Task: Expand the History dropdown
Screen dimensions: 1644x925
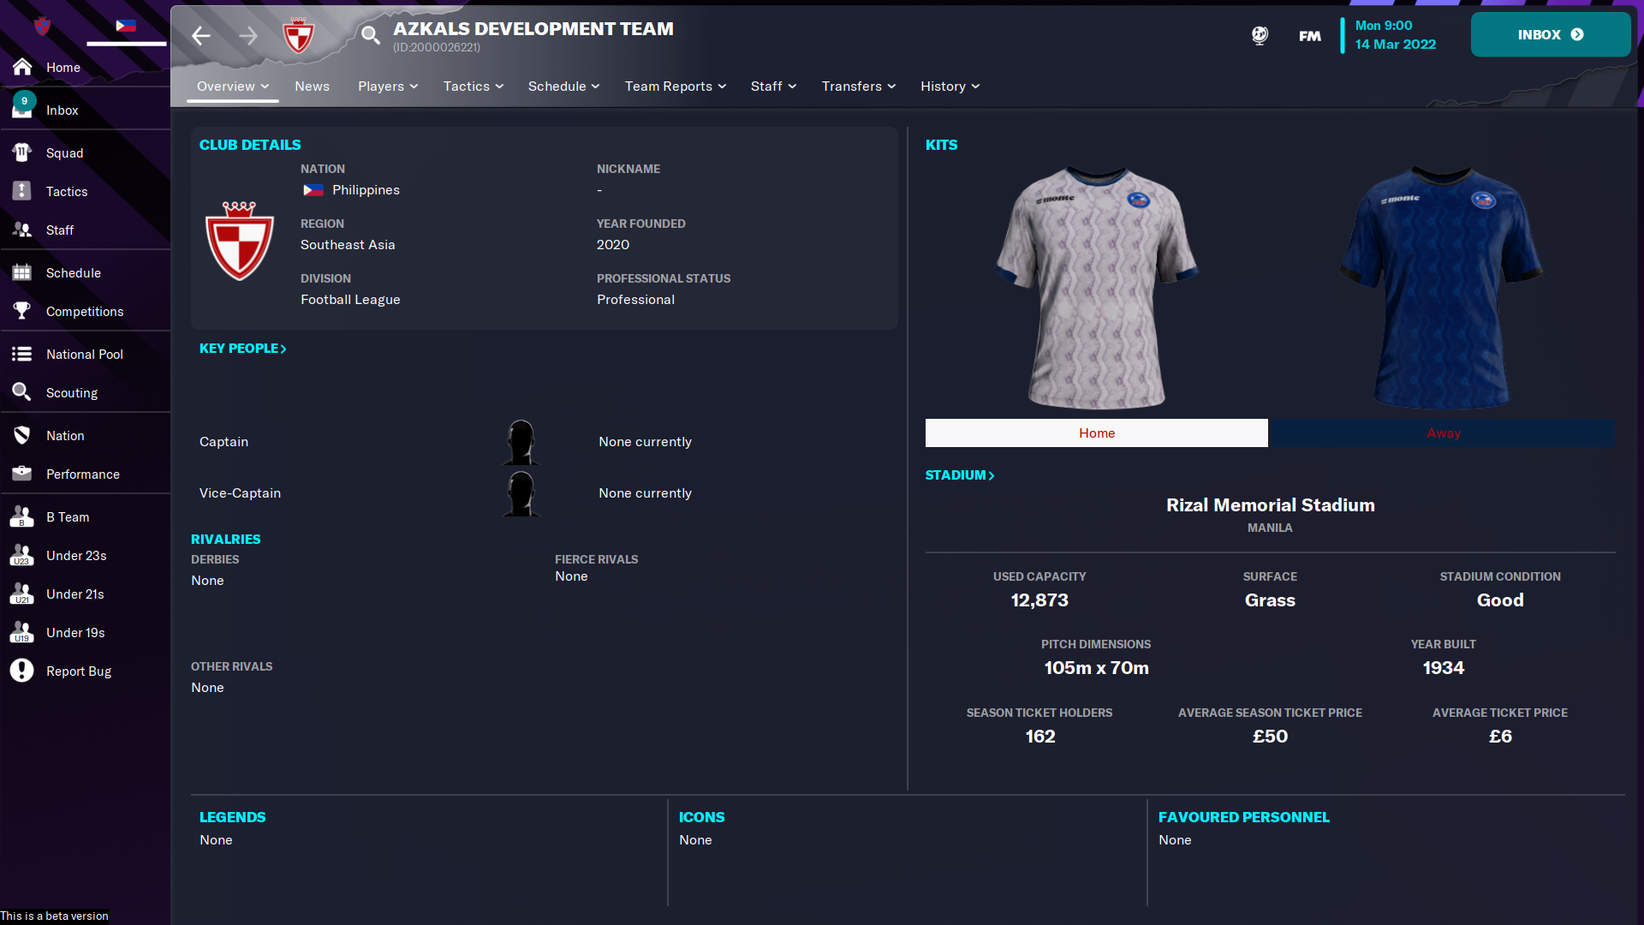Action: (950, 87)
